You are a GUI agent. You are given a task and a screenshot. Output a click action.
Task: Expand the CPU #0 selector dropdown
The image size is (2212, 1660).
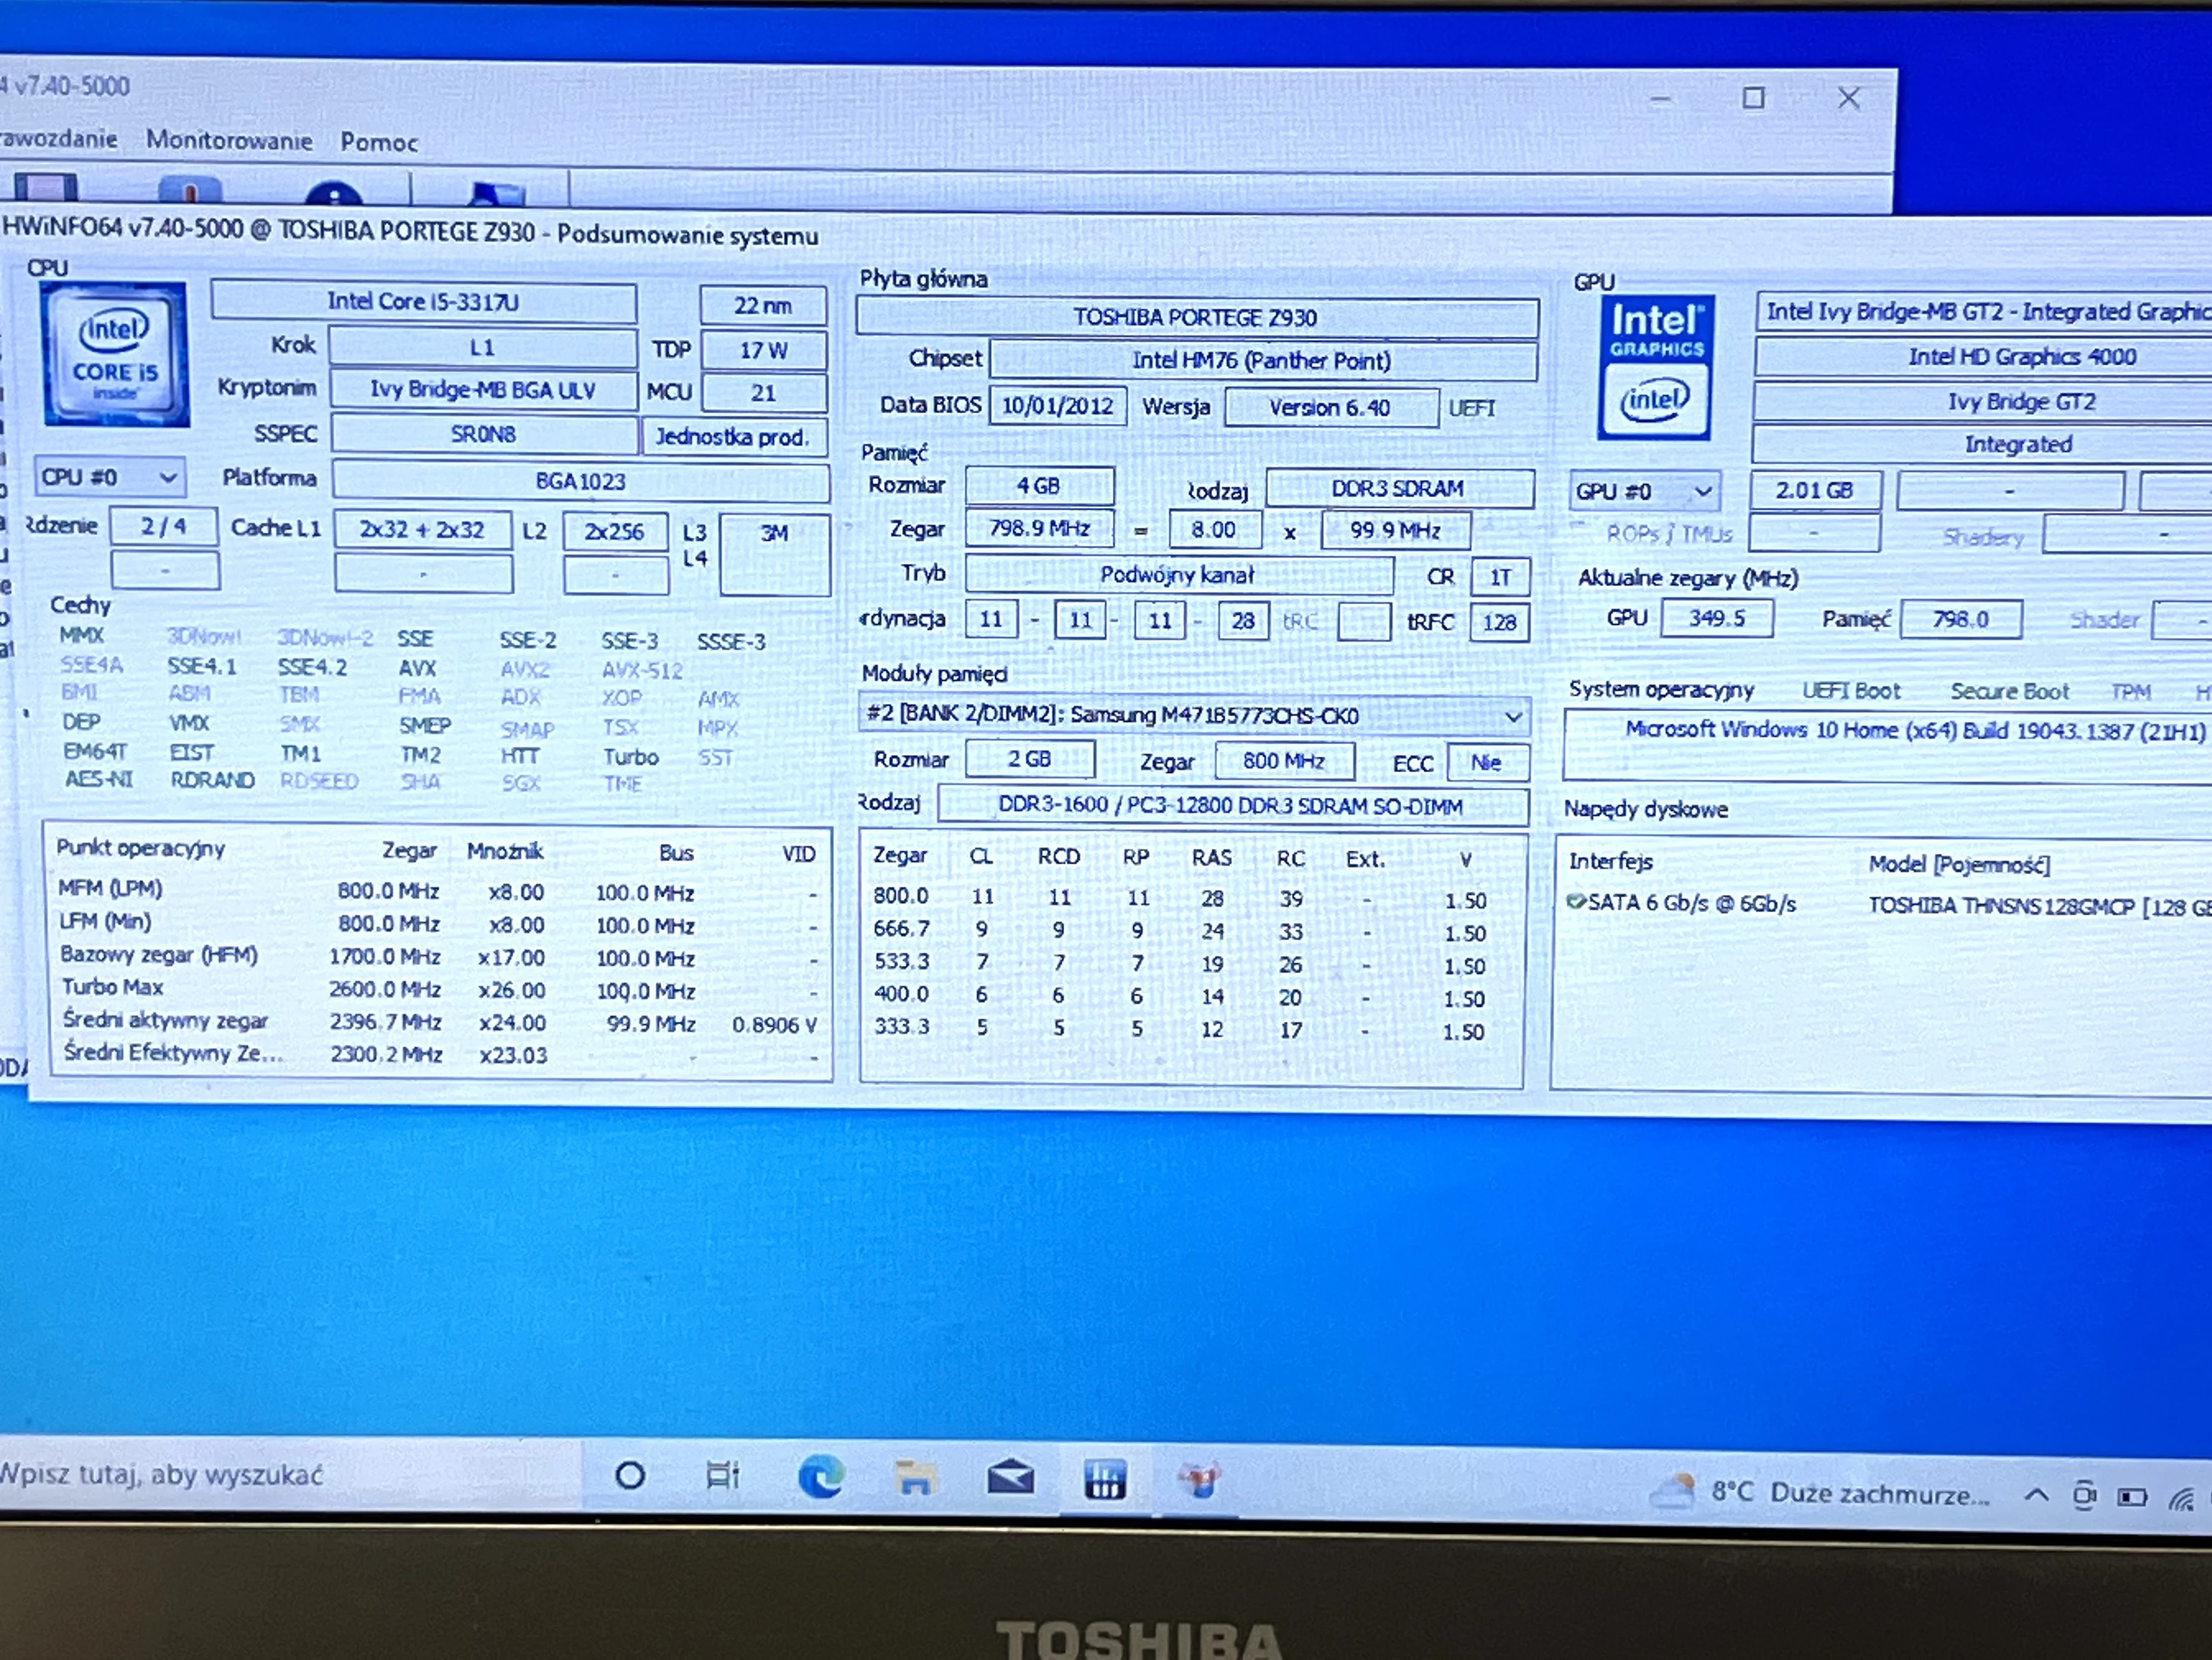click(110, 477)
